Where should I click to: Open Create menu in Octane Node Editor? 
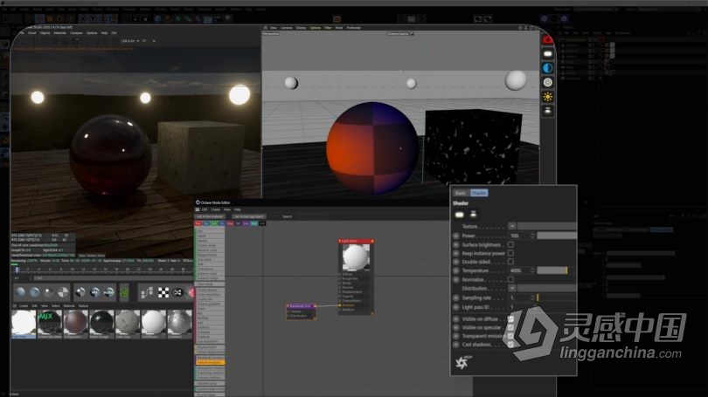pyautogui.click(x=216, y=209)
